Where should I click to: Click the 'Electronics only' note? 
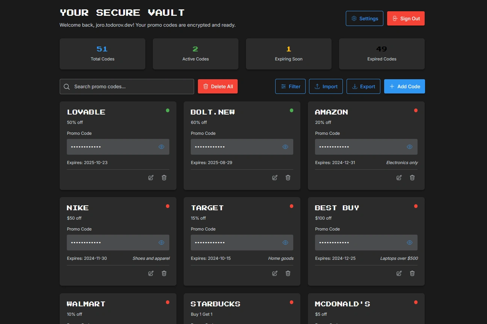(402, 163)
